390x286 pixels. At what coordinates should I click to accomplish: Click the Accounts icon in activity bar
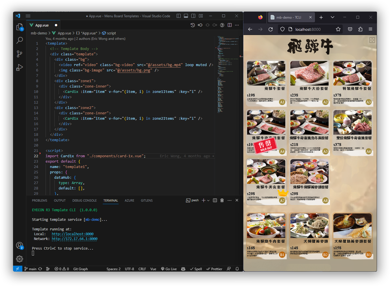[x=20, y=245]
